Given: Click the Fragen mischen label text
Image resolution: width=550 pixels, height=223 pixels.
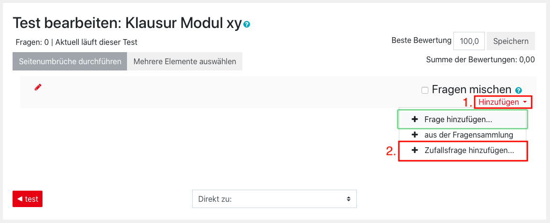Looking at the screenshot, I should 471,89.
